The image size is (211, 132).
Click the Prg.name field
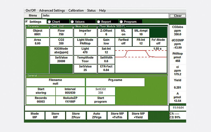(115, 82)
